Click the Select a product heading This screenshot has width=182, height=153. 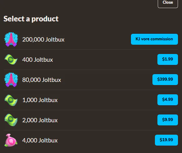click(x=31, y=19)
